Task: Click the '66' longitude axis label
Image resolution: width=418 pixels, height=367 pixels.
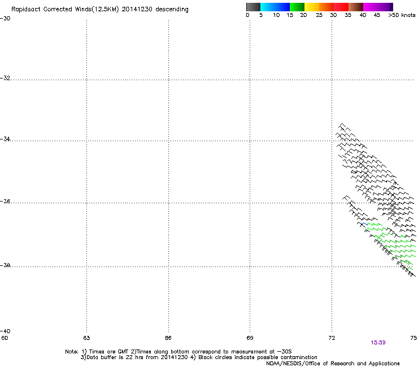Action: coord(168,338)
